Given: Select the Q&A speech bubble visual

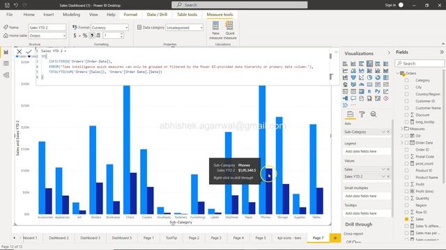Looking at the screenshot, I should pos(353,99).
